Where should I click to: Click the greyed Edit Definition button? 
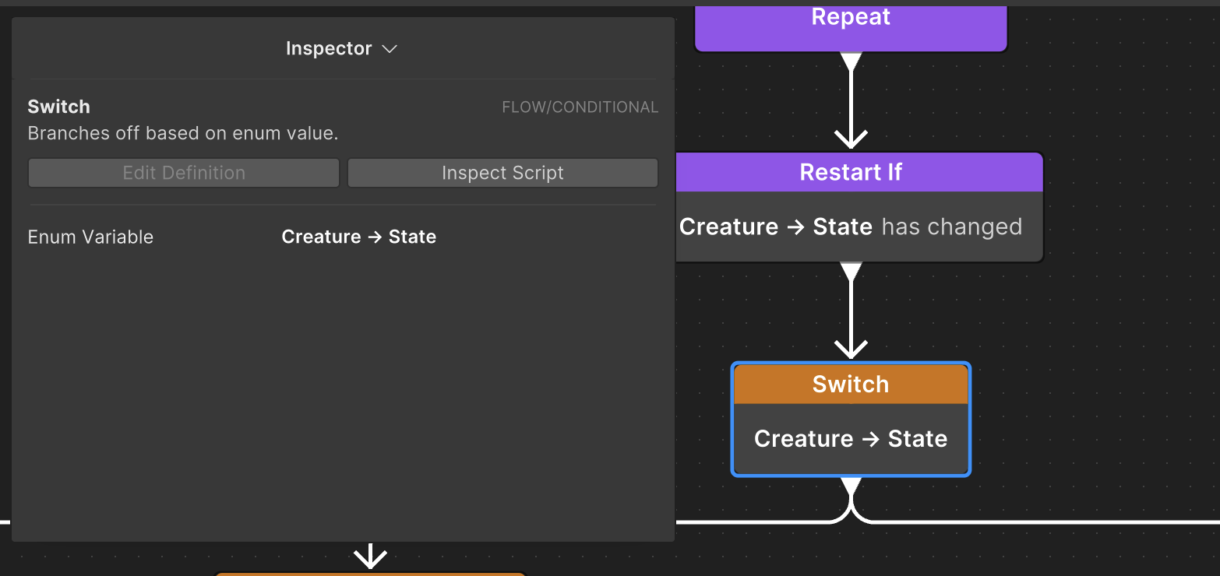184,173
